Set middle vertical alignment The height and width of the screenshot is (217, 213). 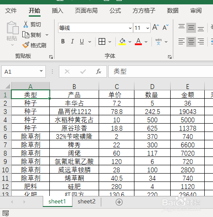click(x=191, y=28)
